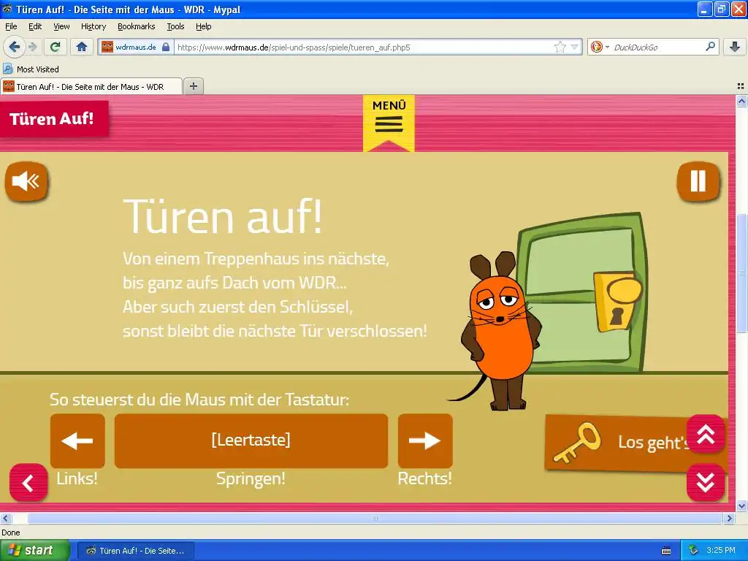The image size is (748, 561).
Task: Click the browser forward arrow
Action: (x=32, y=47)
